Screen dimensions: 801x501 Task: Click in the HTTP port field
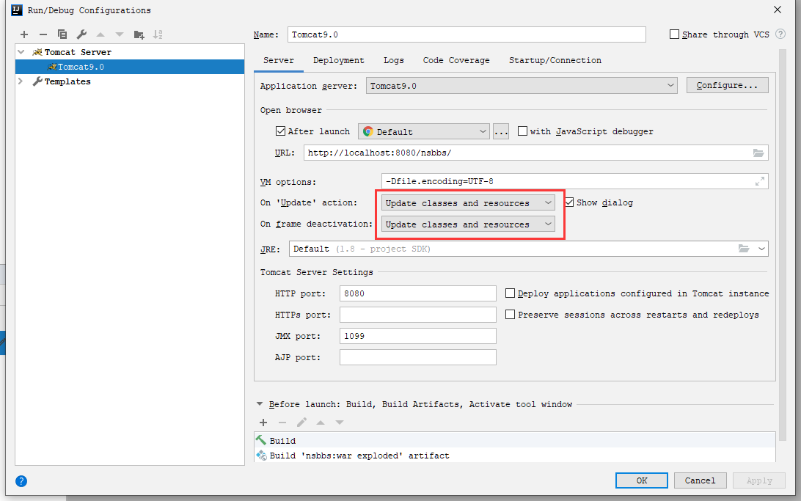click(417, 293)
